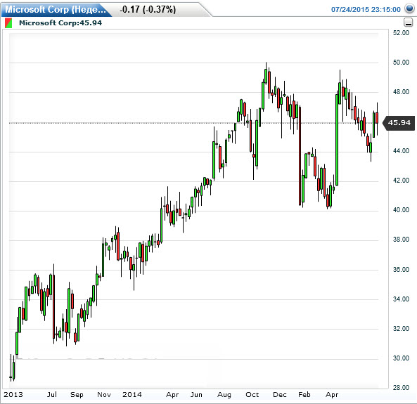Click the 30.00 price axis label
The width and height of the screenshot is (417, 404).
tap(401, 358)
